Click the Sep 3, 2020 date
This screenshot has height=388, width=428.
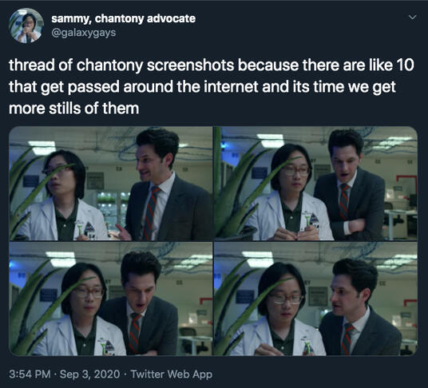pyautogui.click(x=89, y=374)
